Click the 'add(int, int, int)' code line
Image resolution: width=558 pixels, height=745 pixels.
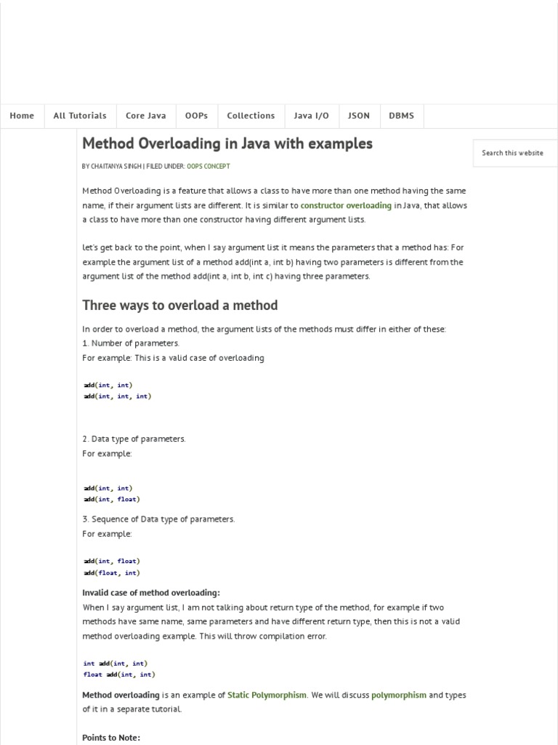point(117,397)
